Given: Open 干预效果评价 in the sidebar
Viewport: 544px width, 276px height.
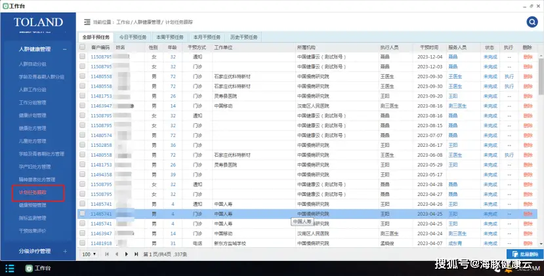Looking at the screenshot, I should click(x=33, y=231).
